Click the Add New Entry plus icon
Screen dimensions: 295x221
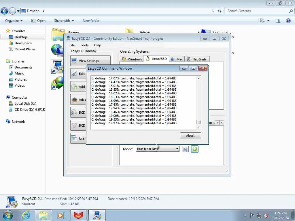click(x=74, y=87)
